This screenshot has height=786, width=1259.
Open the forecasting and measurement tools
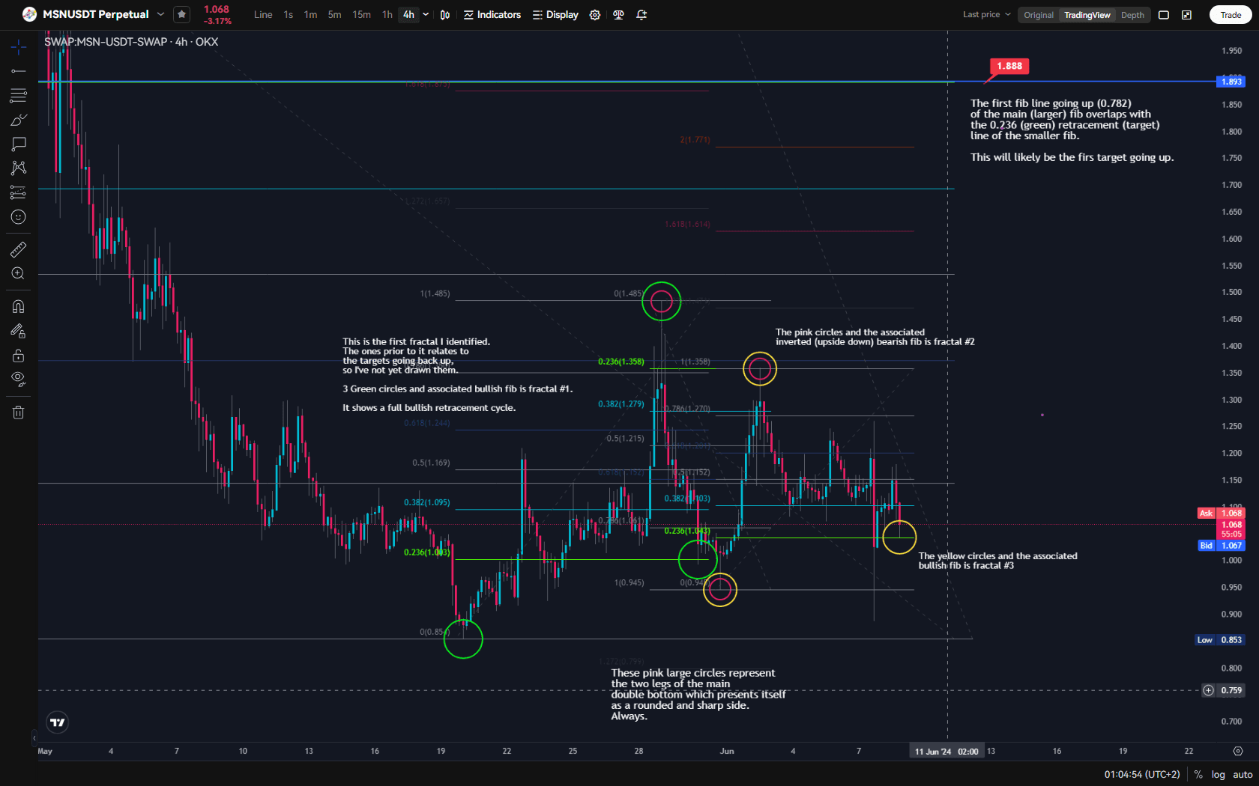tap(19, 192)
